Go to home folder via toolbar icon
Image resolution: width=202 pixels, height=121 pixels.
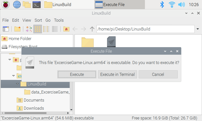click(x=66, y=29)
